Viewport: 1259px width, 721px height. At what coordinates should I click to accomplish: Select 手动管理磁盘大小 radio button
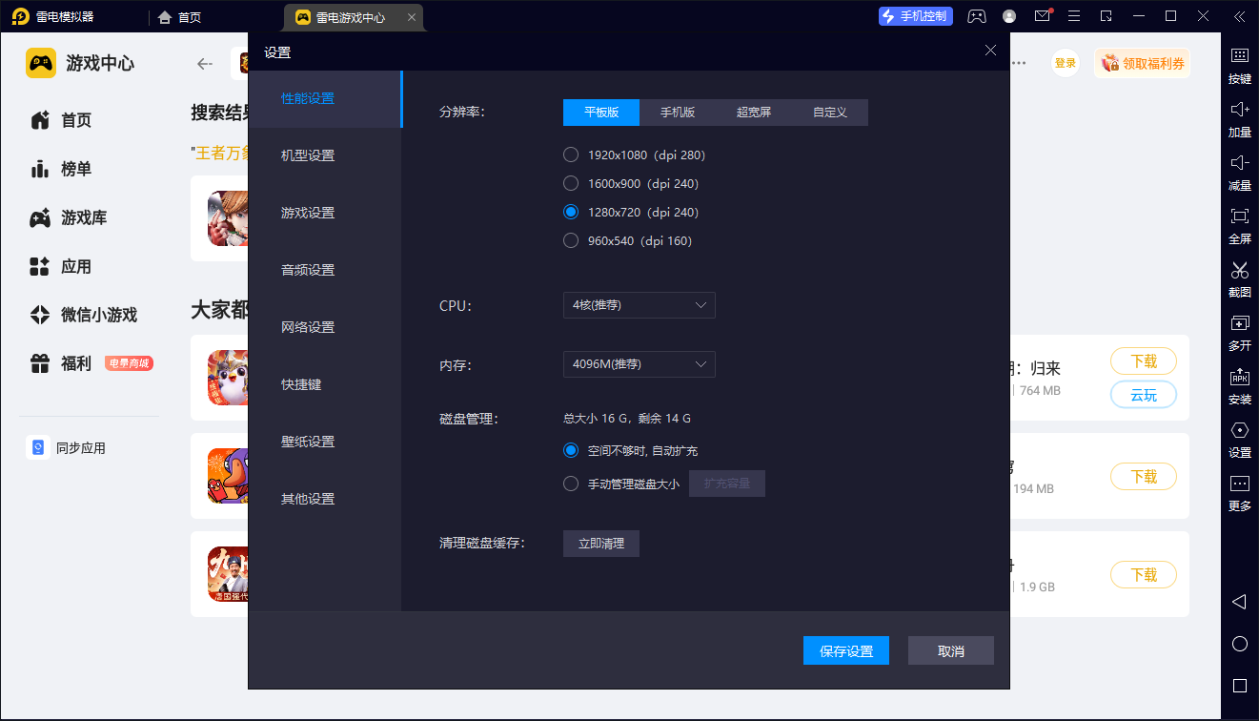572,484
